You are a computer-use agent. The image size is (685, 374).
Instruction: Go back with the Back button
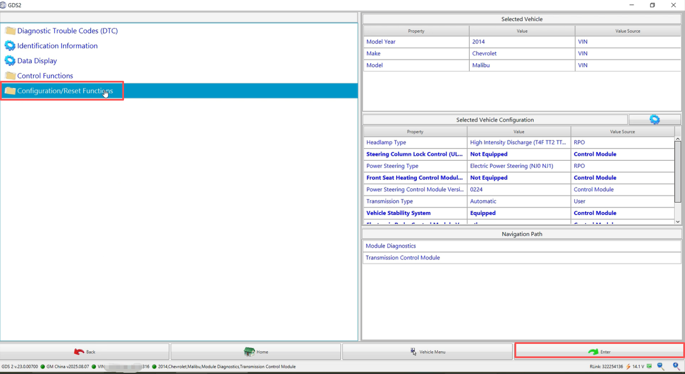(85, 352)
